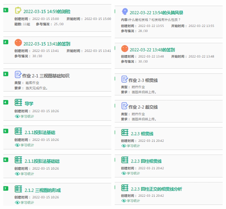Screen dimensions: 226x209
Task: Click orange sign-in face icon for 2022-03-15 13:41
Action: [x=18, y=42]
